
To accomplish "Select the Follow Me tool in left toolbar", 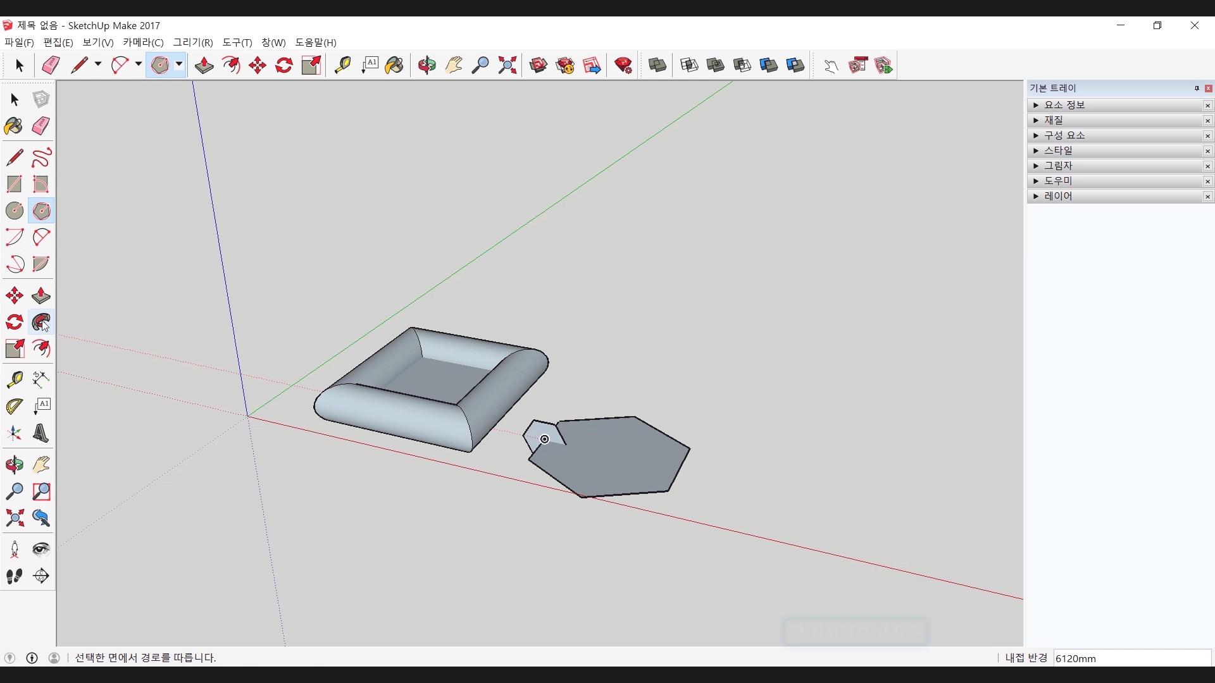I will 41,323.
